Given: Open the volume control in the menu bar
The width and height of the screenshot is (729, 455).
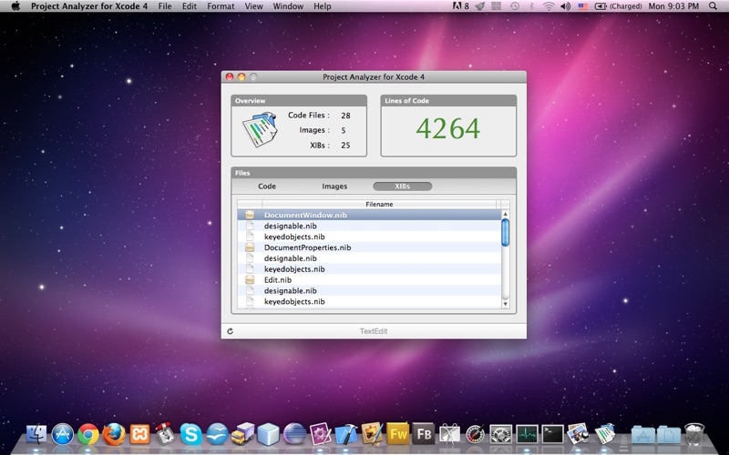Looking at the screenshot, I should (x=565, y=6).
